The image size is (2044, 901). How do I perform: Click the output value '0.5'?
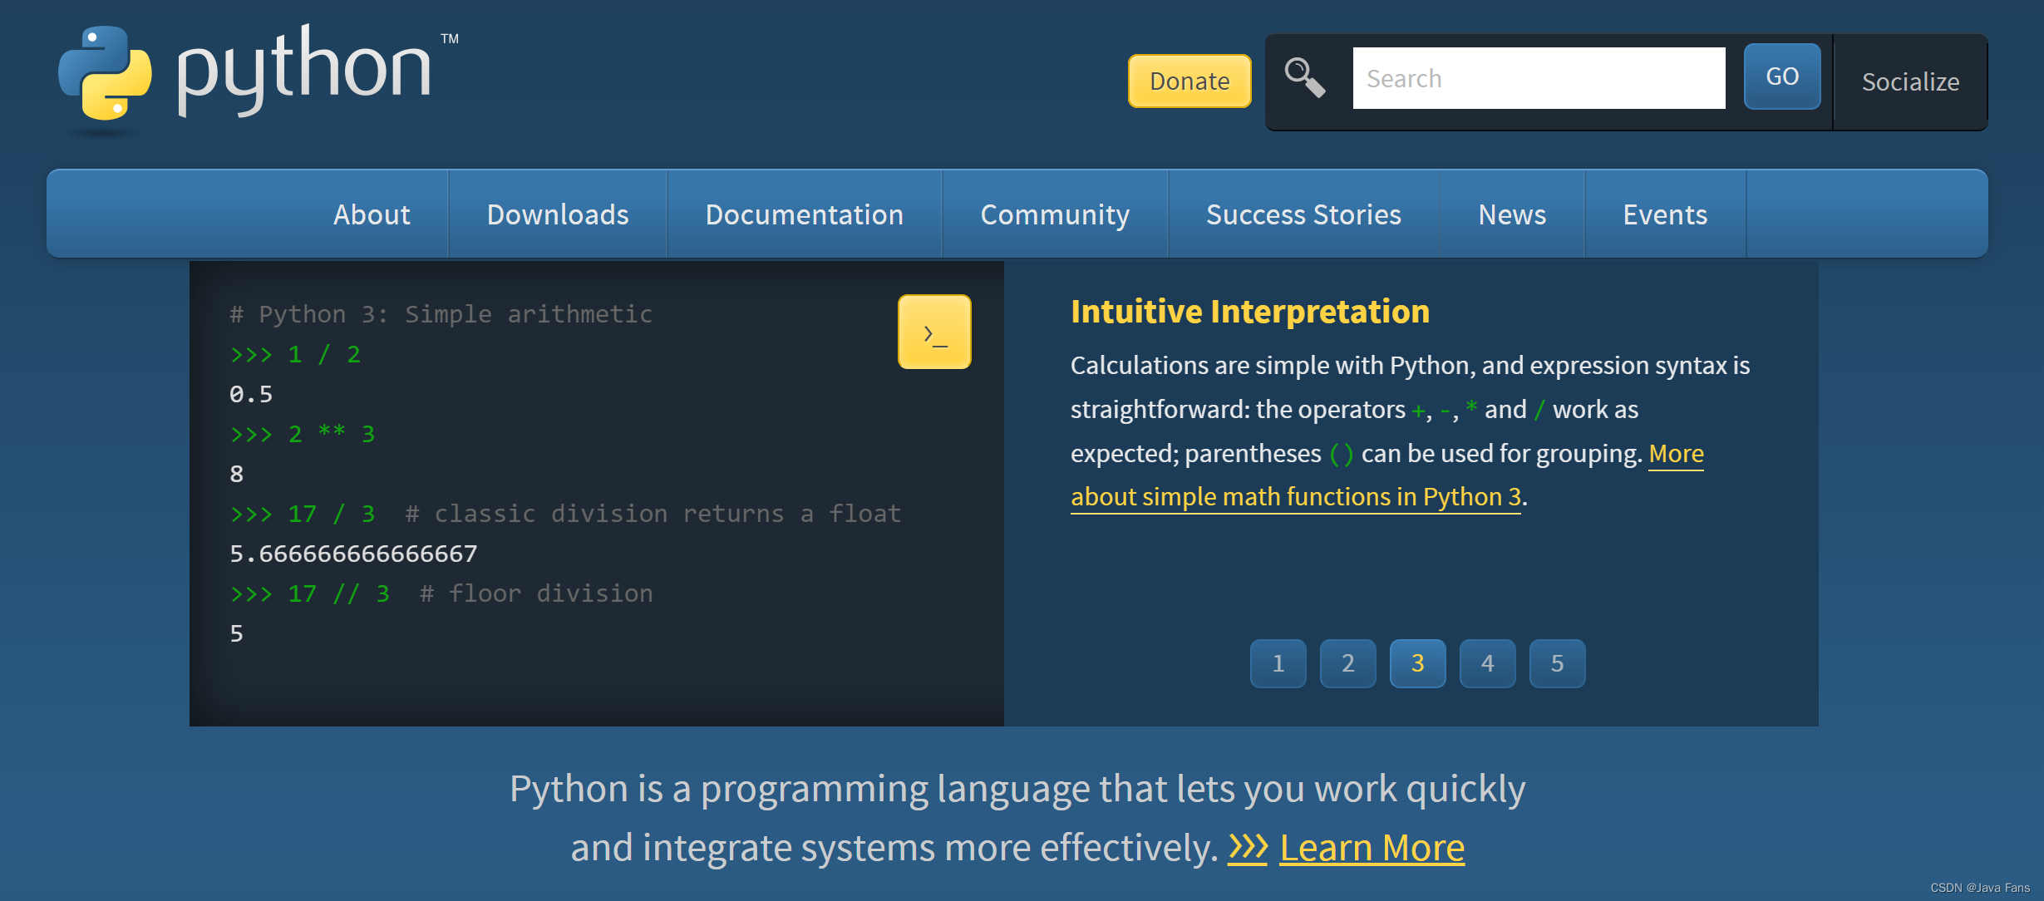pyautogui.click(x=251, y=394)
